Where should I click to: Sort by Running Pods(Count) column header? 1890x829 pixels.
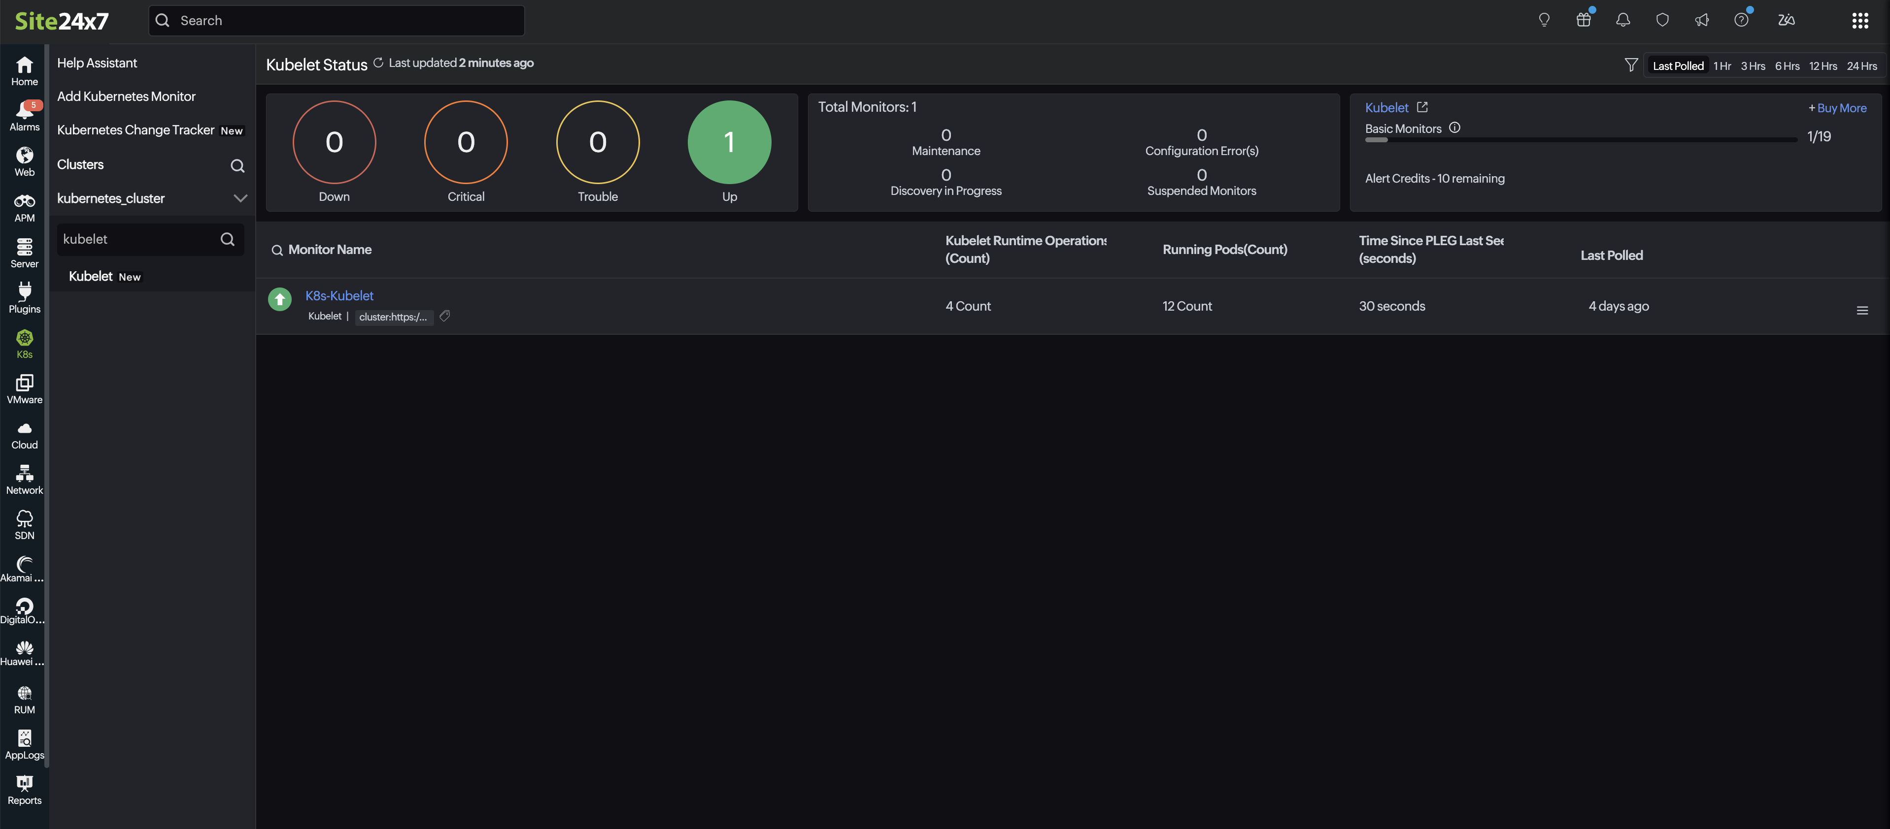coord(1224,249)
